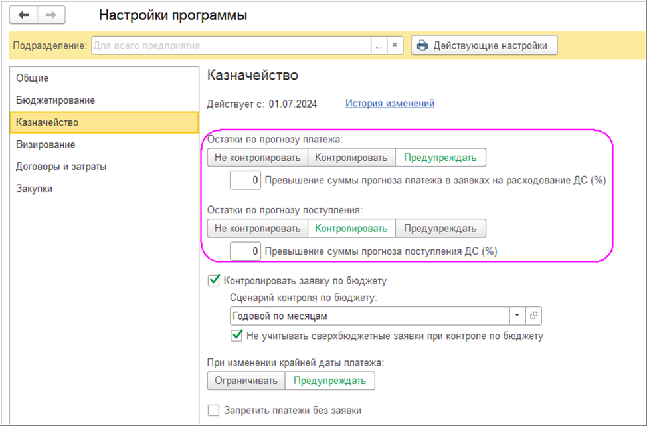Clear the Подразделение field with the X button
Image resolution: width=647 pixels, height=426 pixels.
pos(395,45)
